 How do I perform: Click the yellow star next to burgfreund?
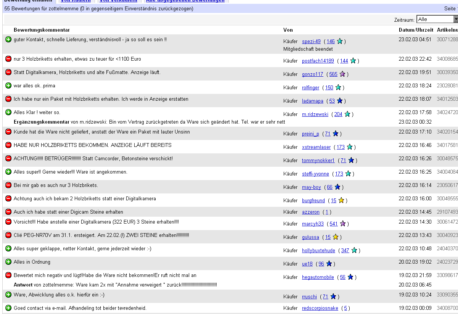341,200
